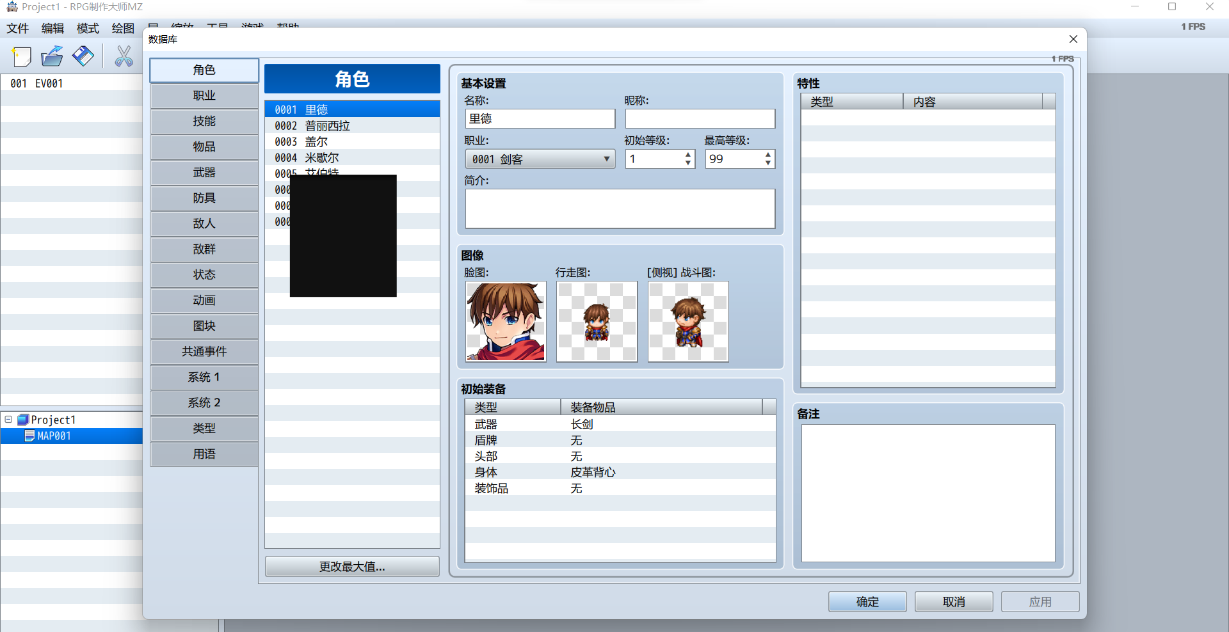Click the 确定 button

[x=867, y=602]
